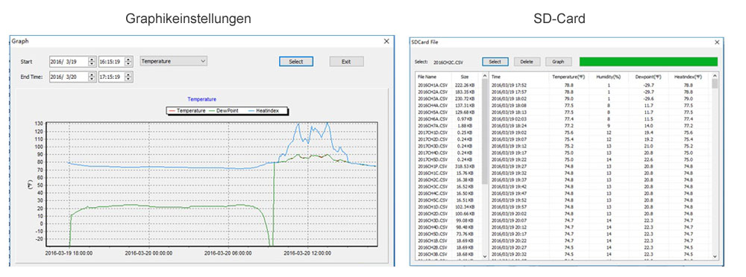Click the Humidity(%) column header
This screenshot has height=277, width=746.
click(x=609, y=77)
